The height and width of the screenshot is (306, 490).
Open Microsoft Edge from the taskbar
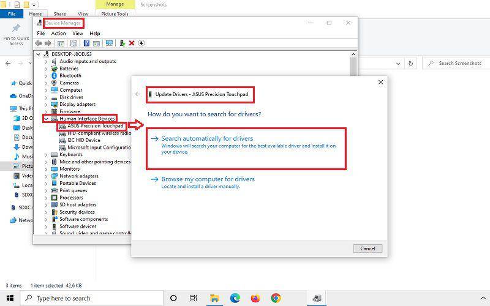235,298
